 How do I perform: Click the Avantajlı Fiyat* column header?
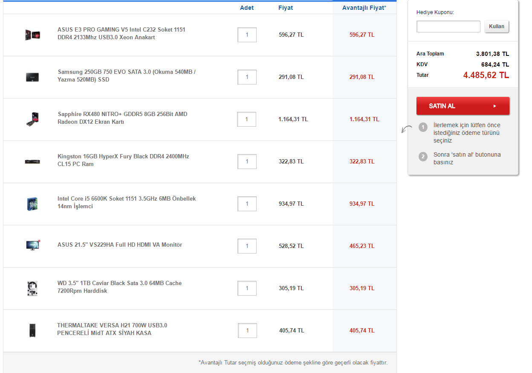point(364,8)
